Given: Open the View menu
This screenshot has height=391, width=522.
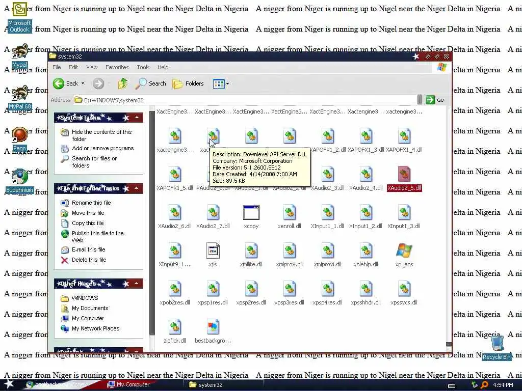Looking at the screenshot, I should tap(92, 67).
